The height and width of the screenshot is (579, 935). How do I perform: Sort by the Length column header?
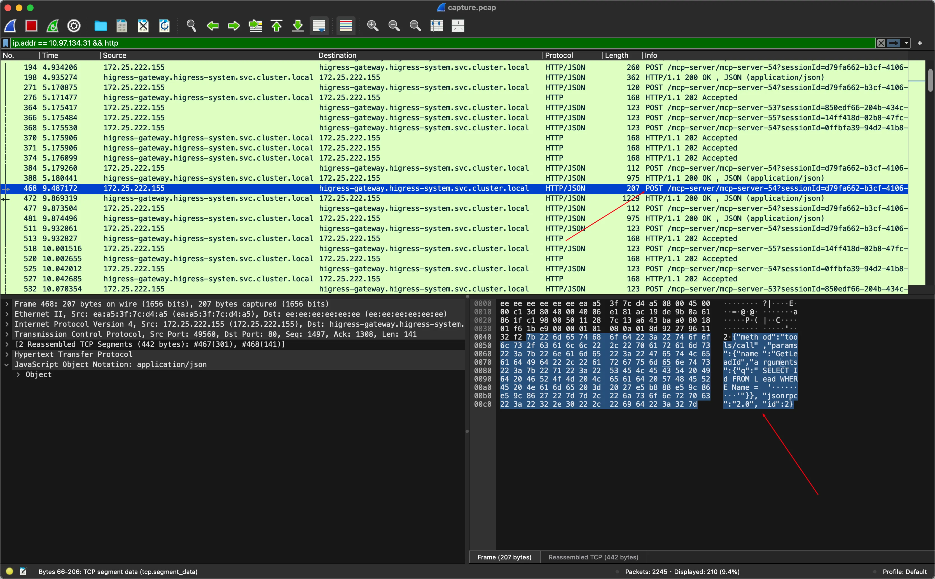(x=622, y=55)
